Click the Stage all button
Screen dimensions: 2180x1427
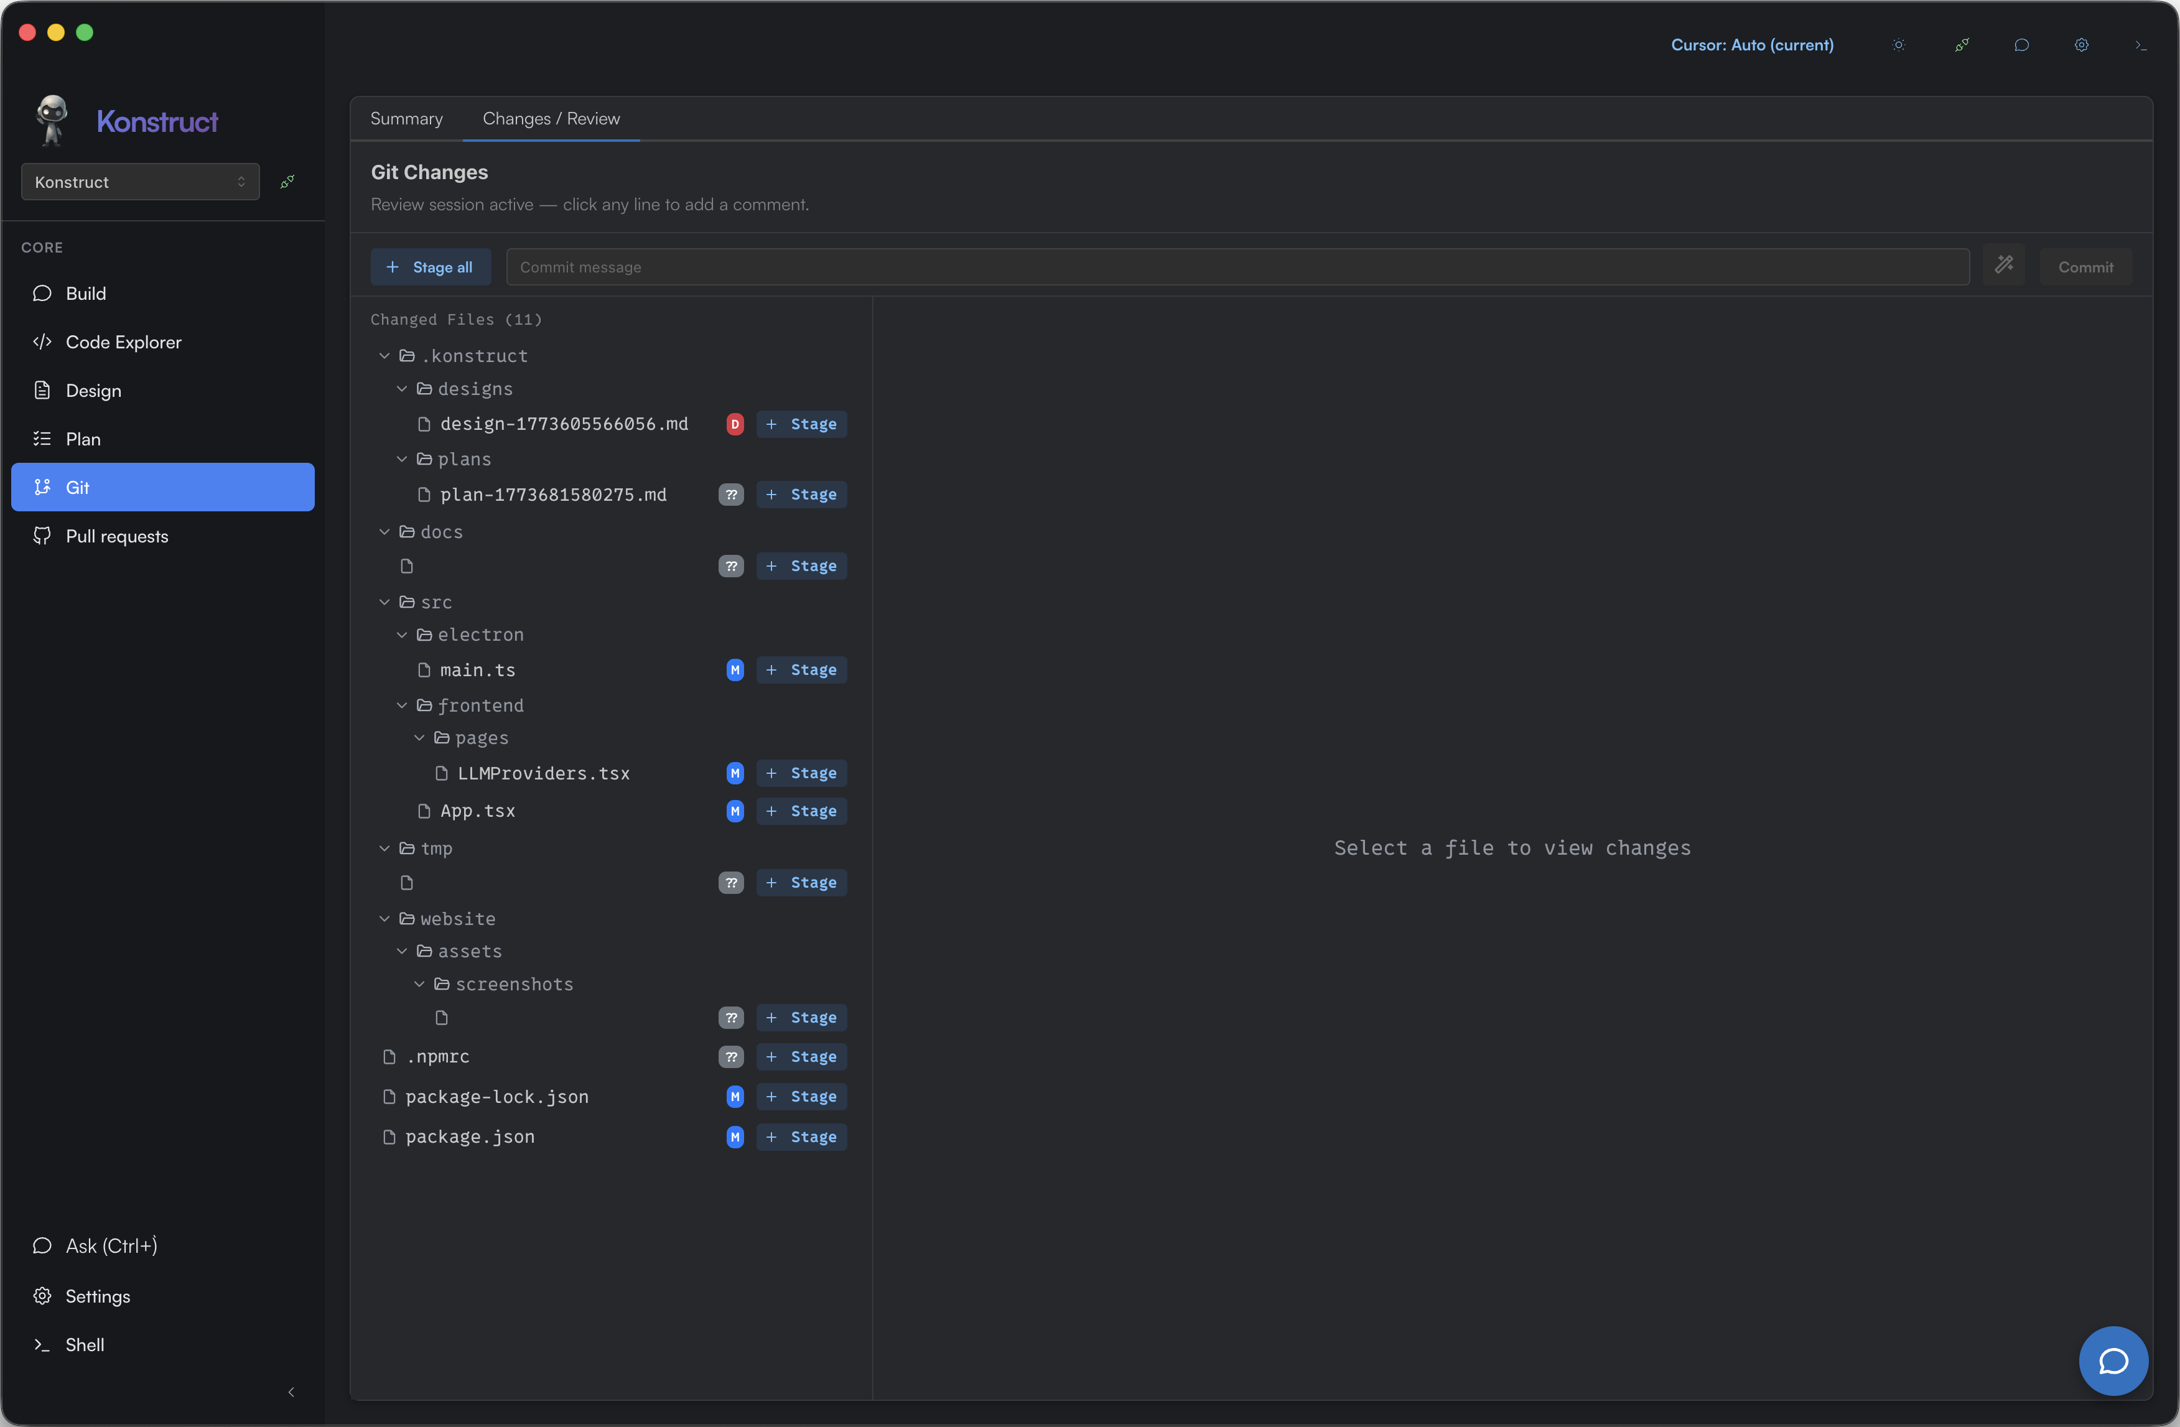pos(429,266)
